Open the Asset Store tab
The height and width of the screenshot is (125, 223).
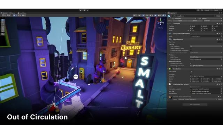(x=22, y=13)
